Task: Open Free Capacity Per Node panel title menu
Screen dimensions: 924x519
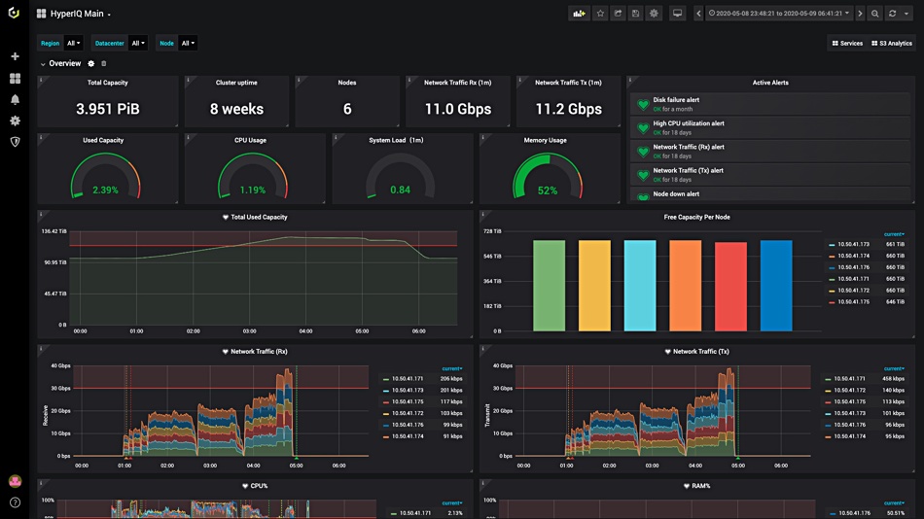Action: 696,218
